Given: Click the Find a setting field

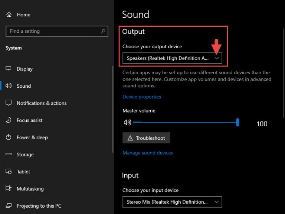Looking at the screenshot, I should click(x=57, y=31).
